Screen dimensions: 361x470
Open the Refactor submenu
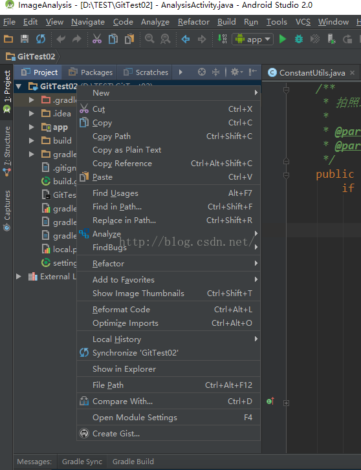[168, 264]
